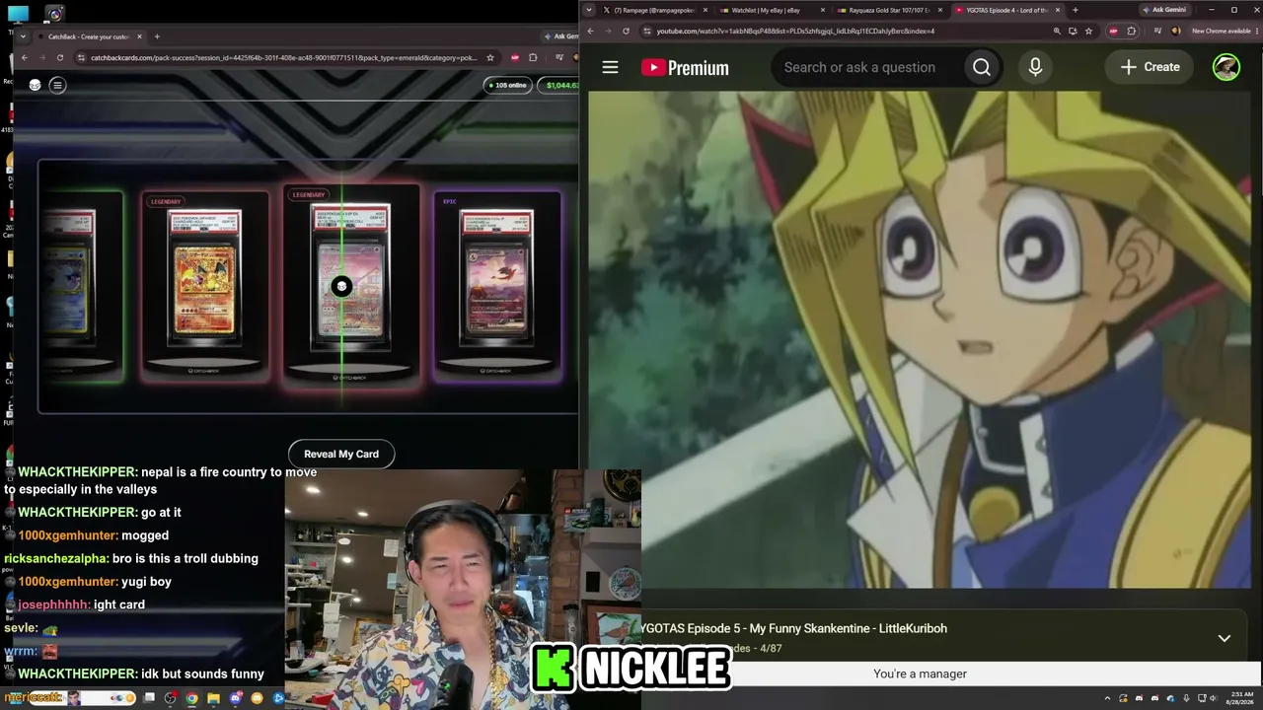Screen dimensions: 1263x710
Task: Open tab search dropdown in YouTube window
Action: point(589,10)
